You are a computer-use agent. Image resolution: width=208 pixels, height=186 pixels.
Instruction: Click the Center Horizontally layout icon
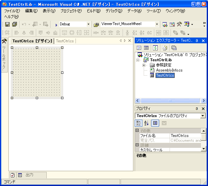(158, 33)
